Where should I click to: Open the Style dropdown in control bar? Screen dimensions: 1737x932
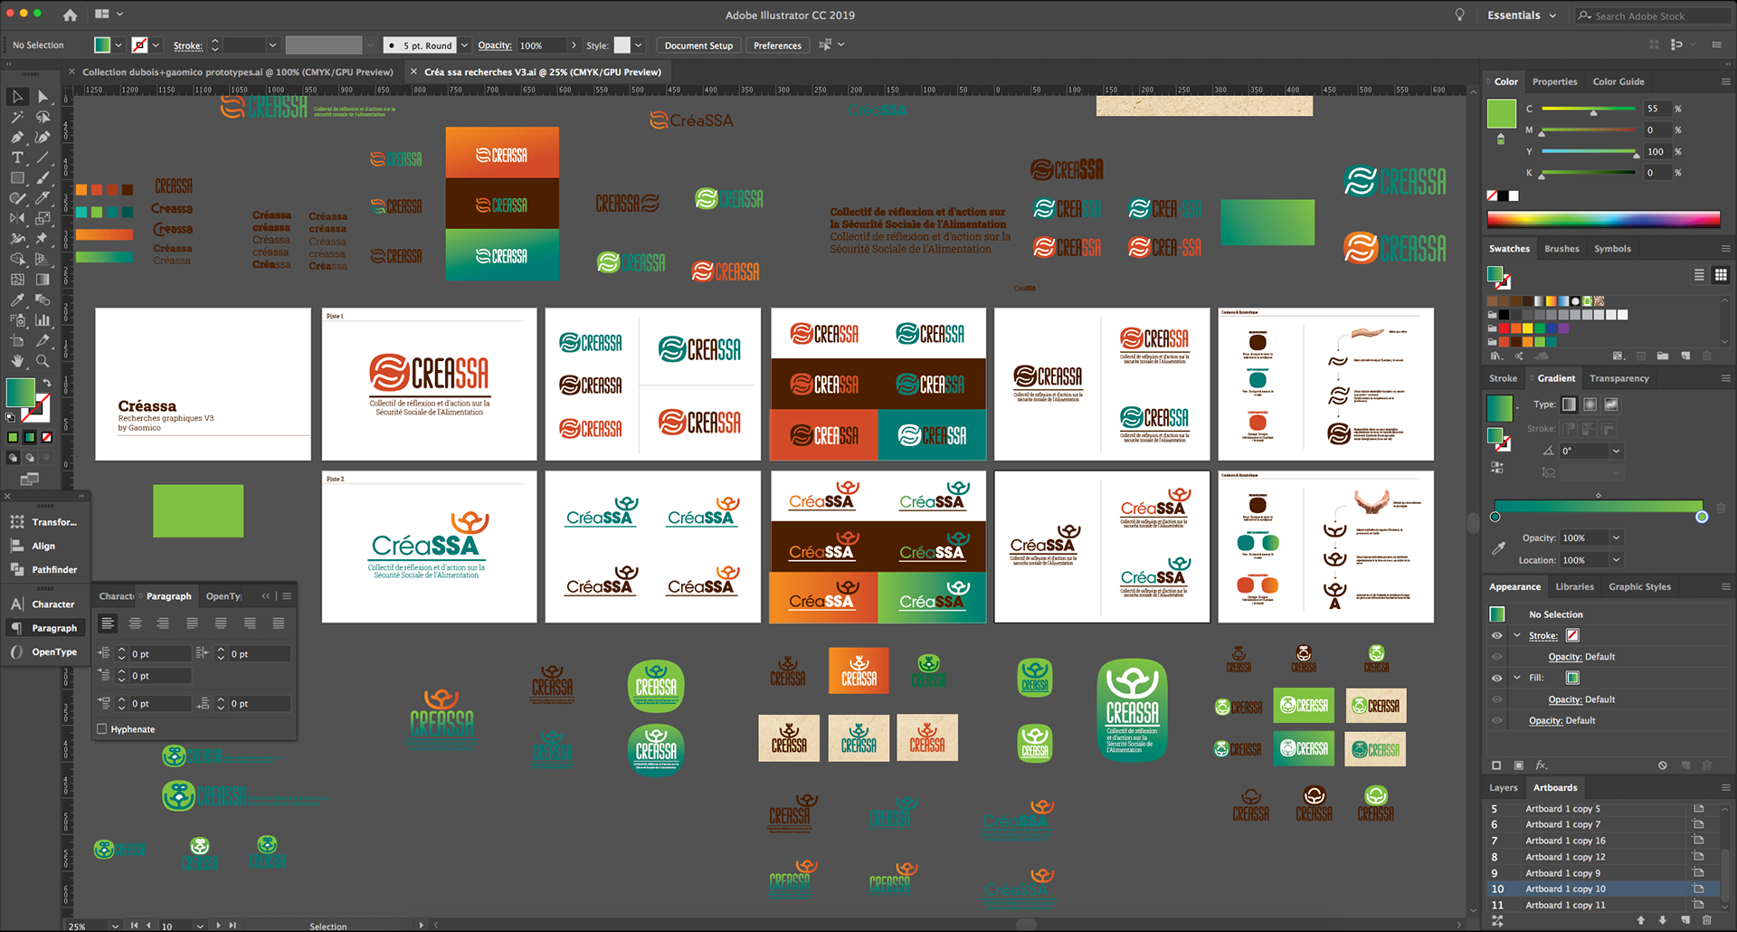coord(639,45)
